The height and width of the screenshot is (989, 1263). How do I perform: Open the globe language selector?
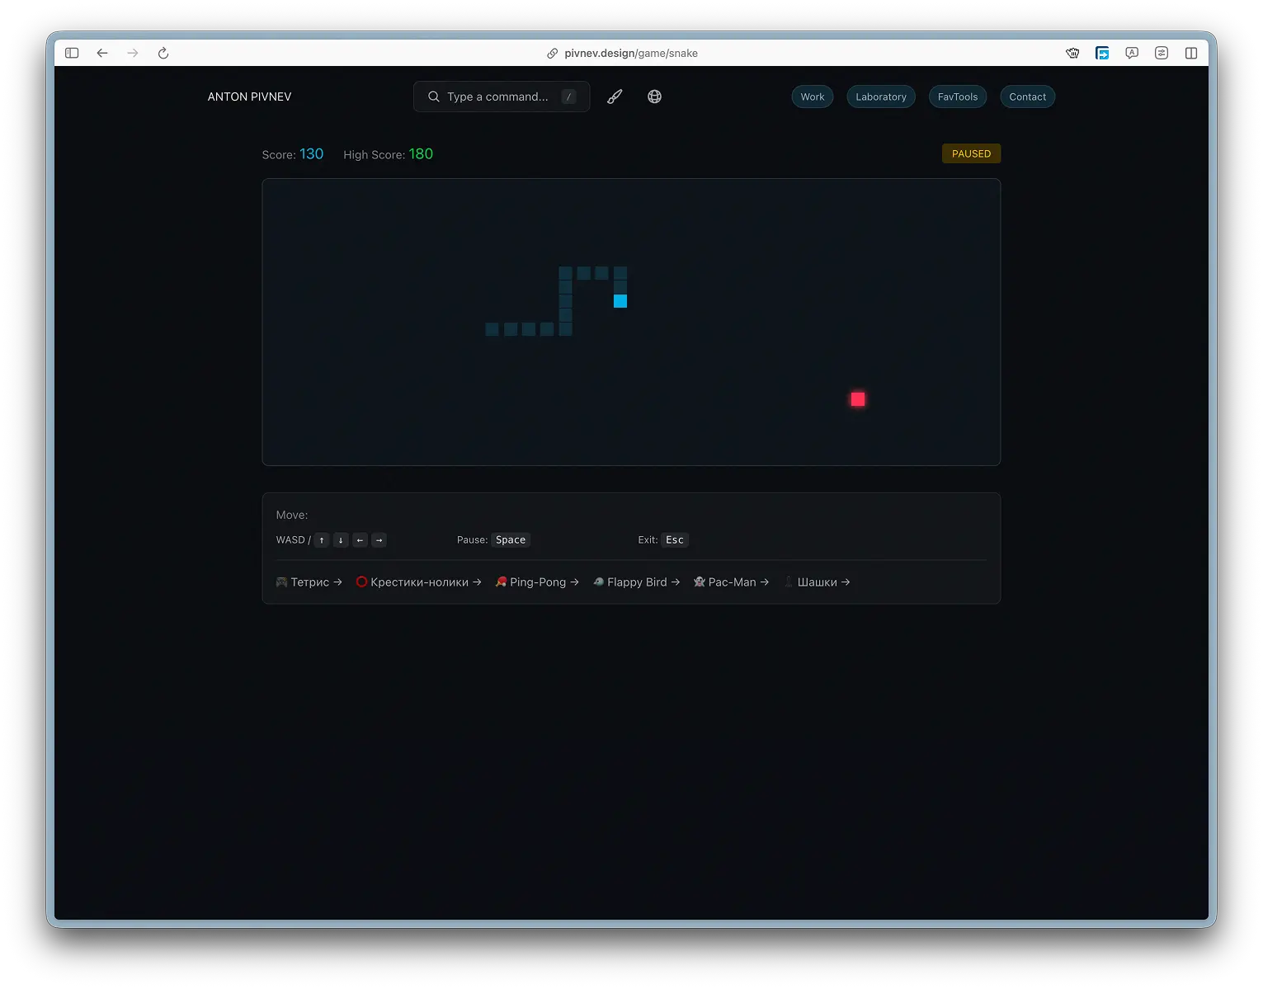pos(654,97)
